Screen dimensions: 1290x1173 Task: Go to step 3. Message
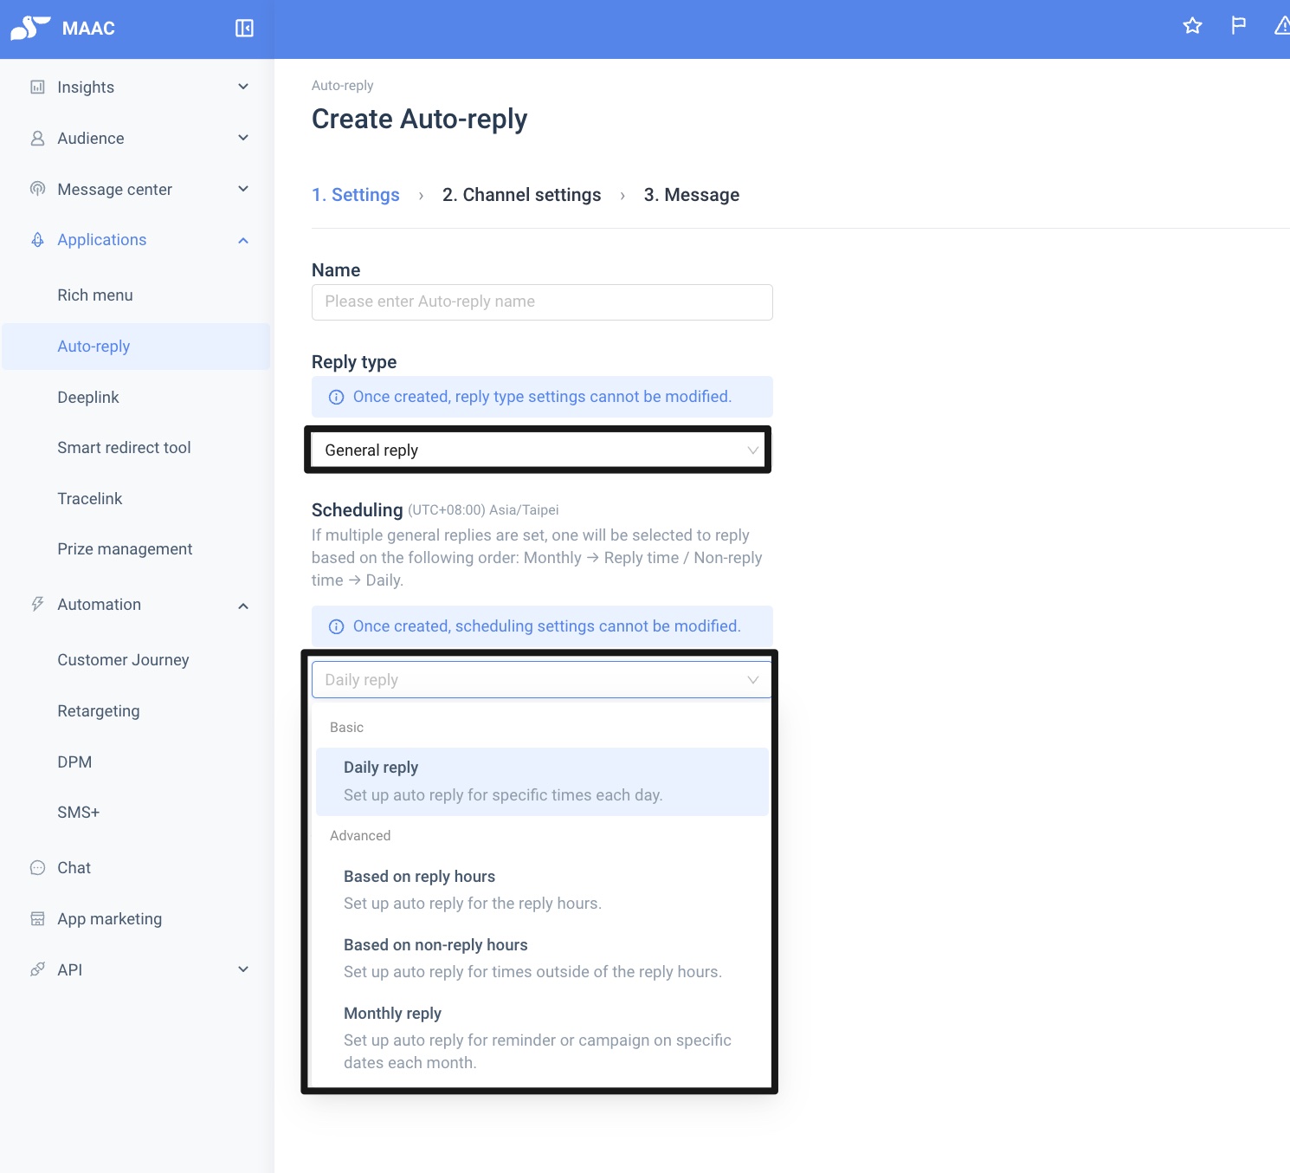coord(692,195)
